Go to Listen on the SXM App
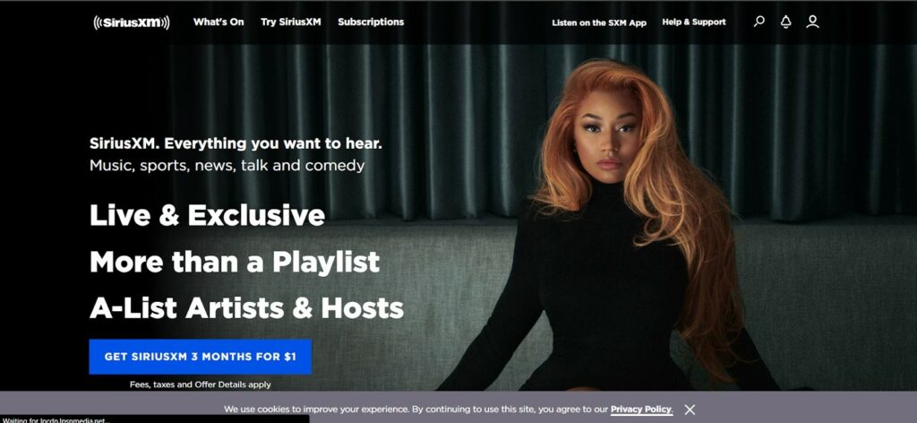This screenshot has height=423, width=917. tap(599, 22)
